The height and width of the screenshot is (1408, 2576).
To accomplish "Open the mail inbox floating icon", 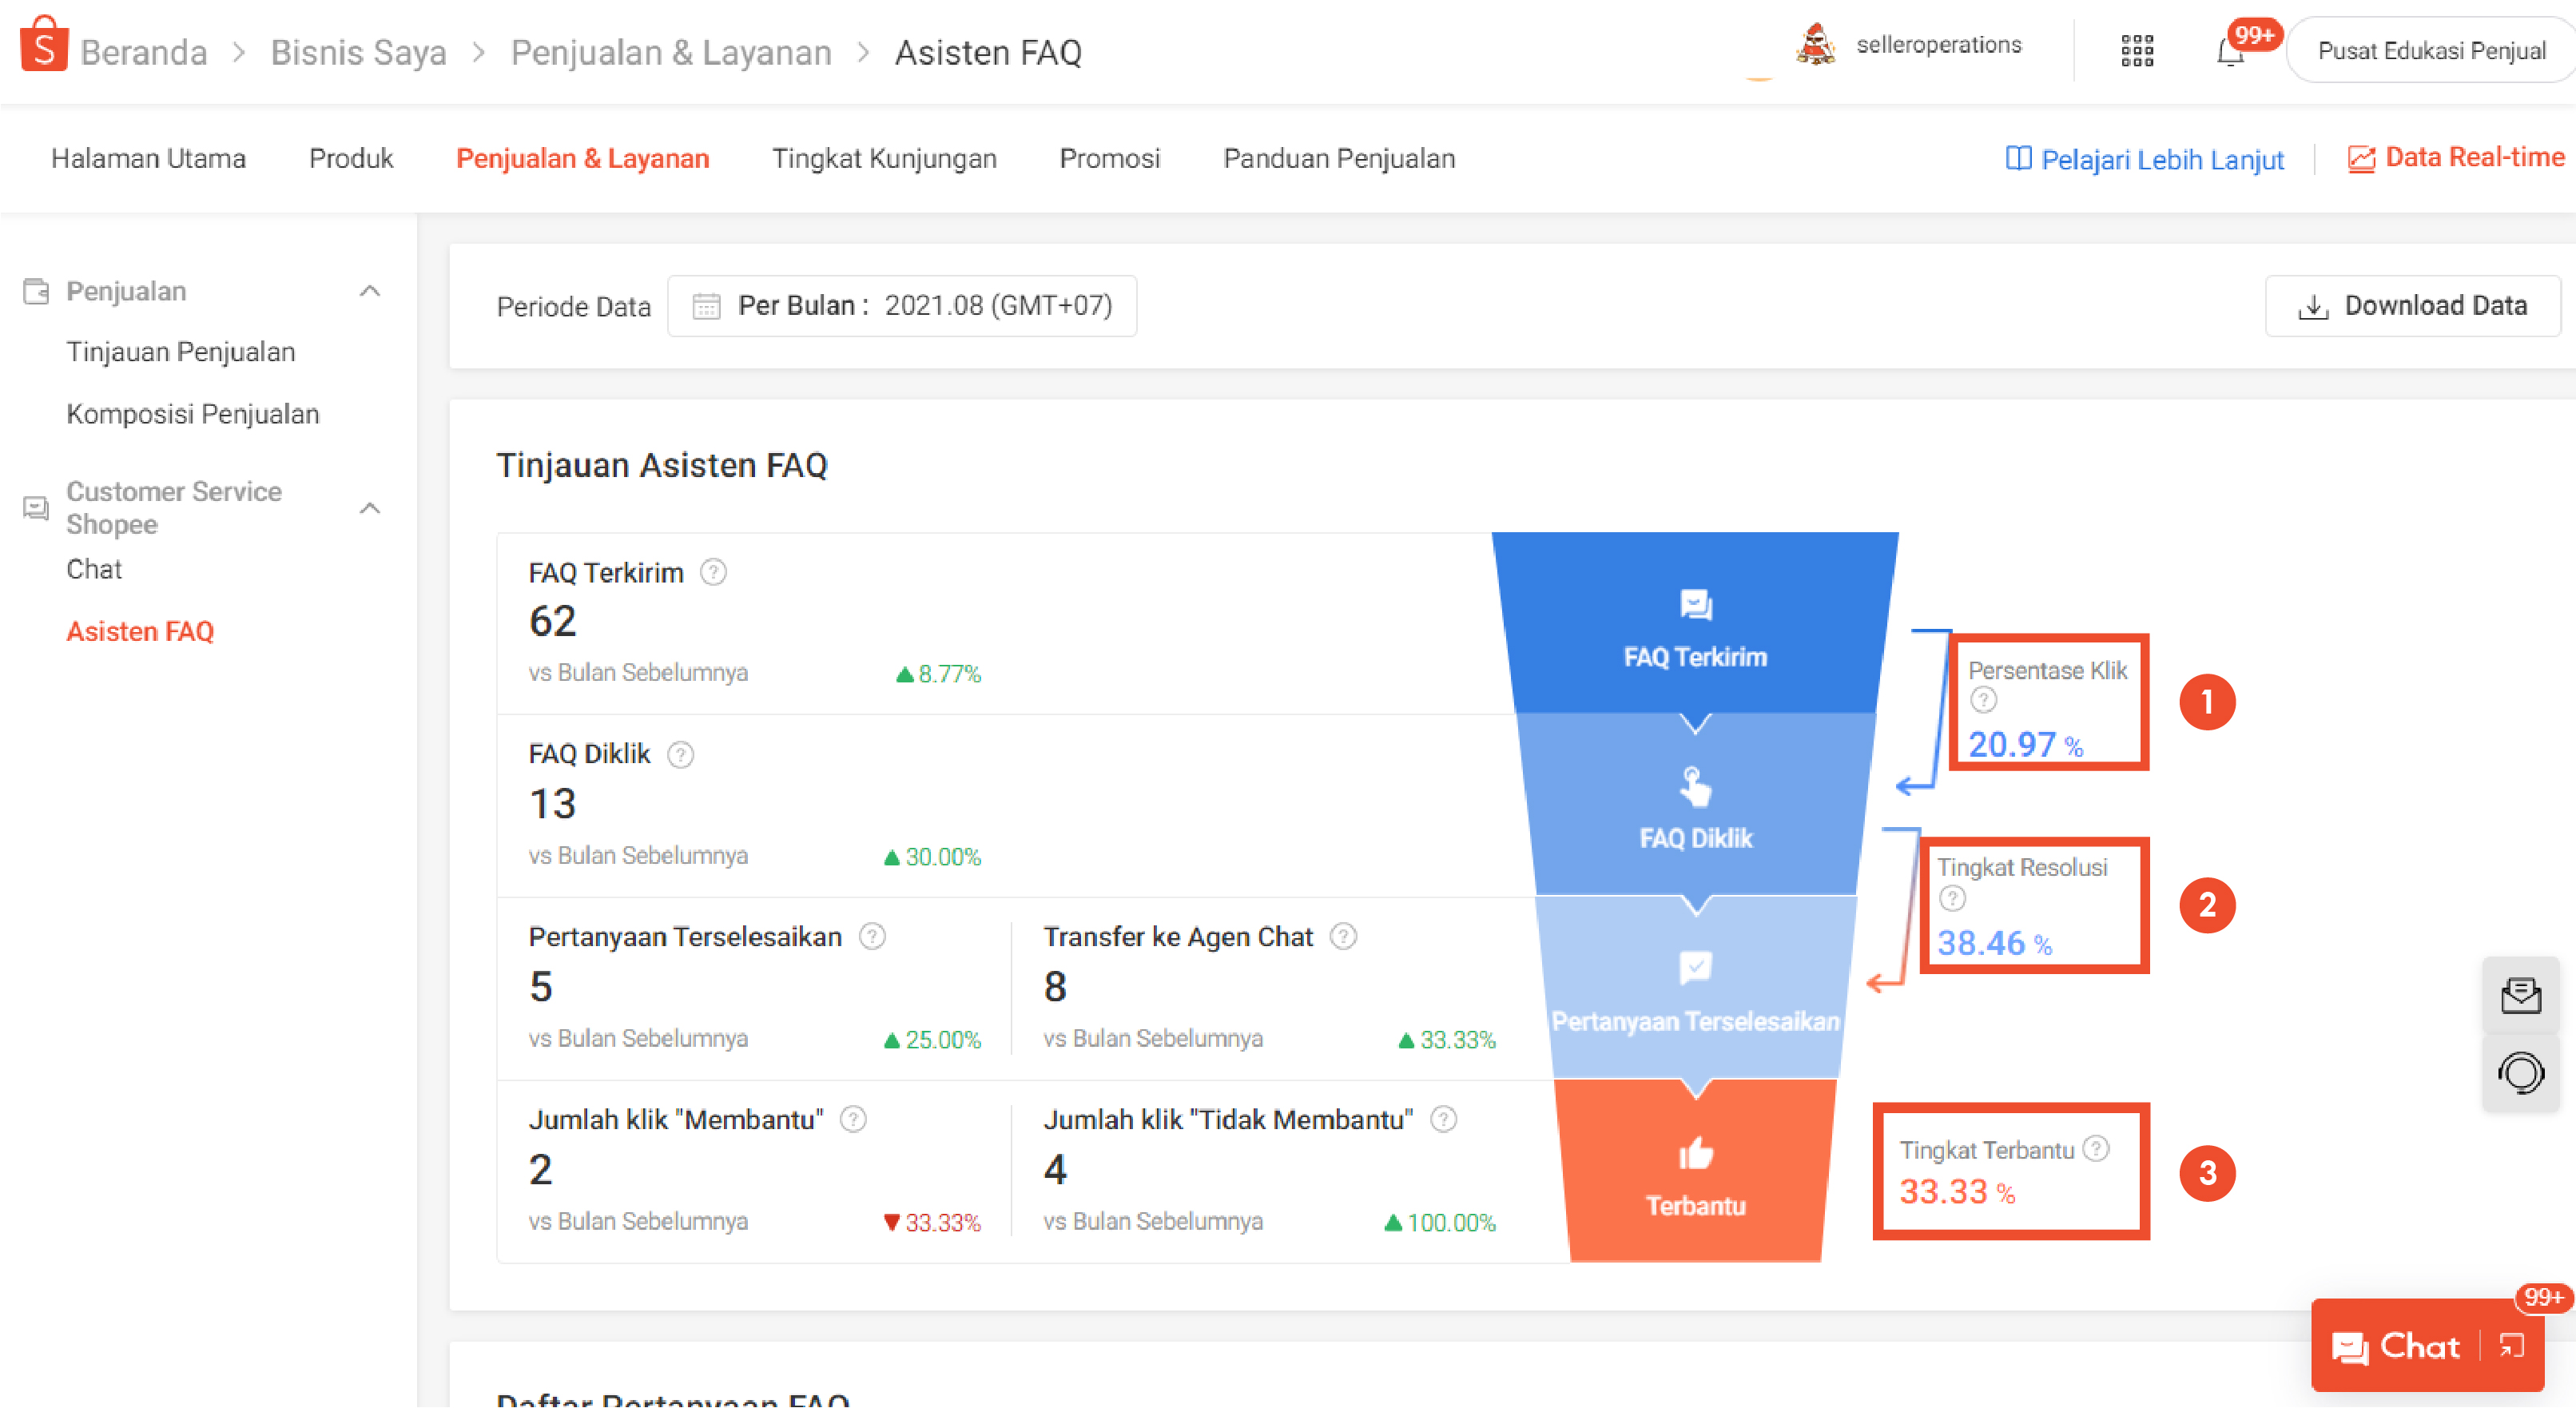I will pos(2520,995).
